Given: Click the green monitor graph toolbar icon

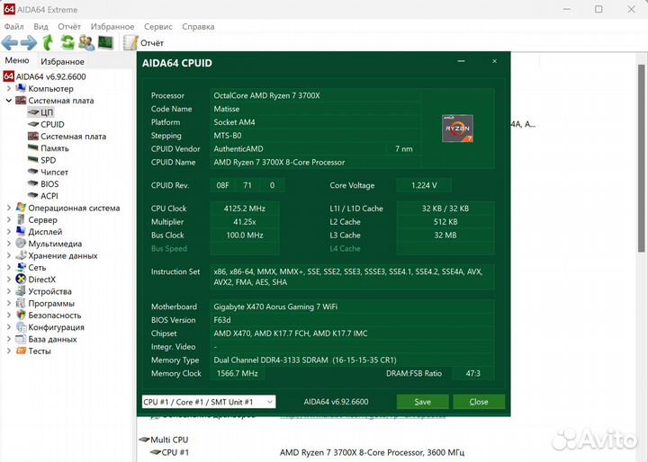Looking at the screenshot, I should (x=105, y=42).
